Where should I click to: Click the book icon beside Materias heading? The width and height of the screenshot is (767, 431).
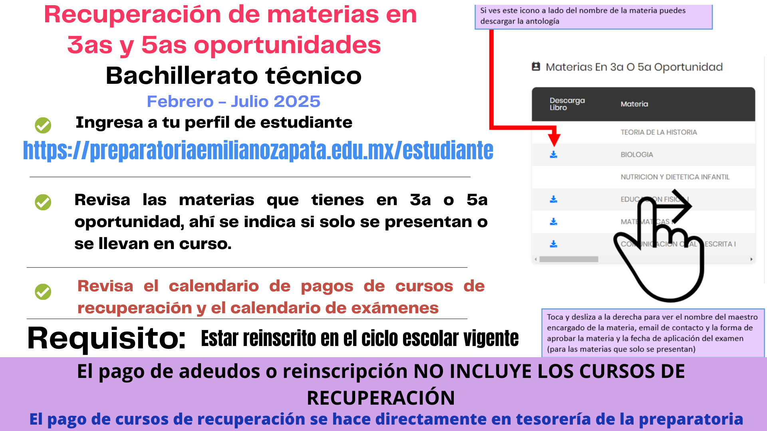(536, 67)
